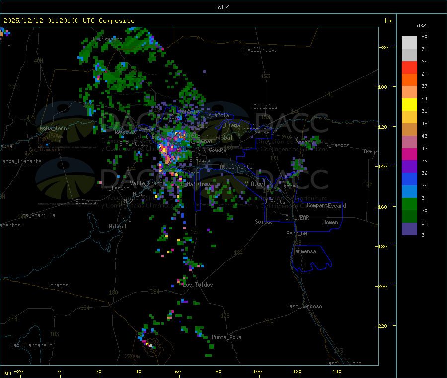
Task: Click the Lag.Llancanelo map label
Action: click(x=32, y=345)
